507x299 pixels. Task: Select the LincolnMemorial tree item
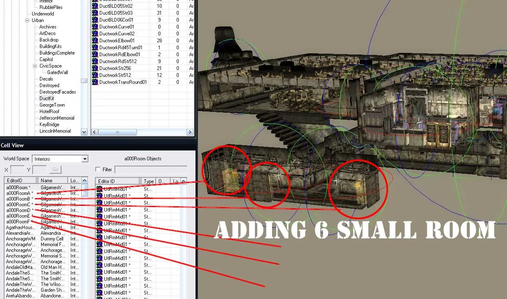pos(55,131)
